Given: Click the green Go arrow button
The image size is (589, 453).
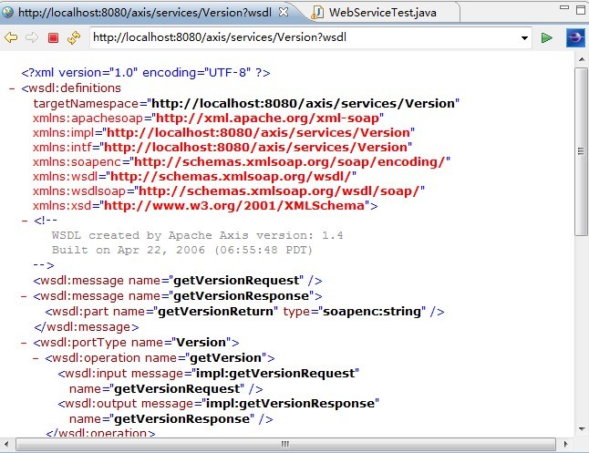Looking at the screenshot, I should [546, 38].
